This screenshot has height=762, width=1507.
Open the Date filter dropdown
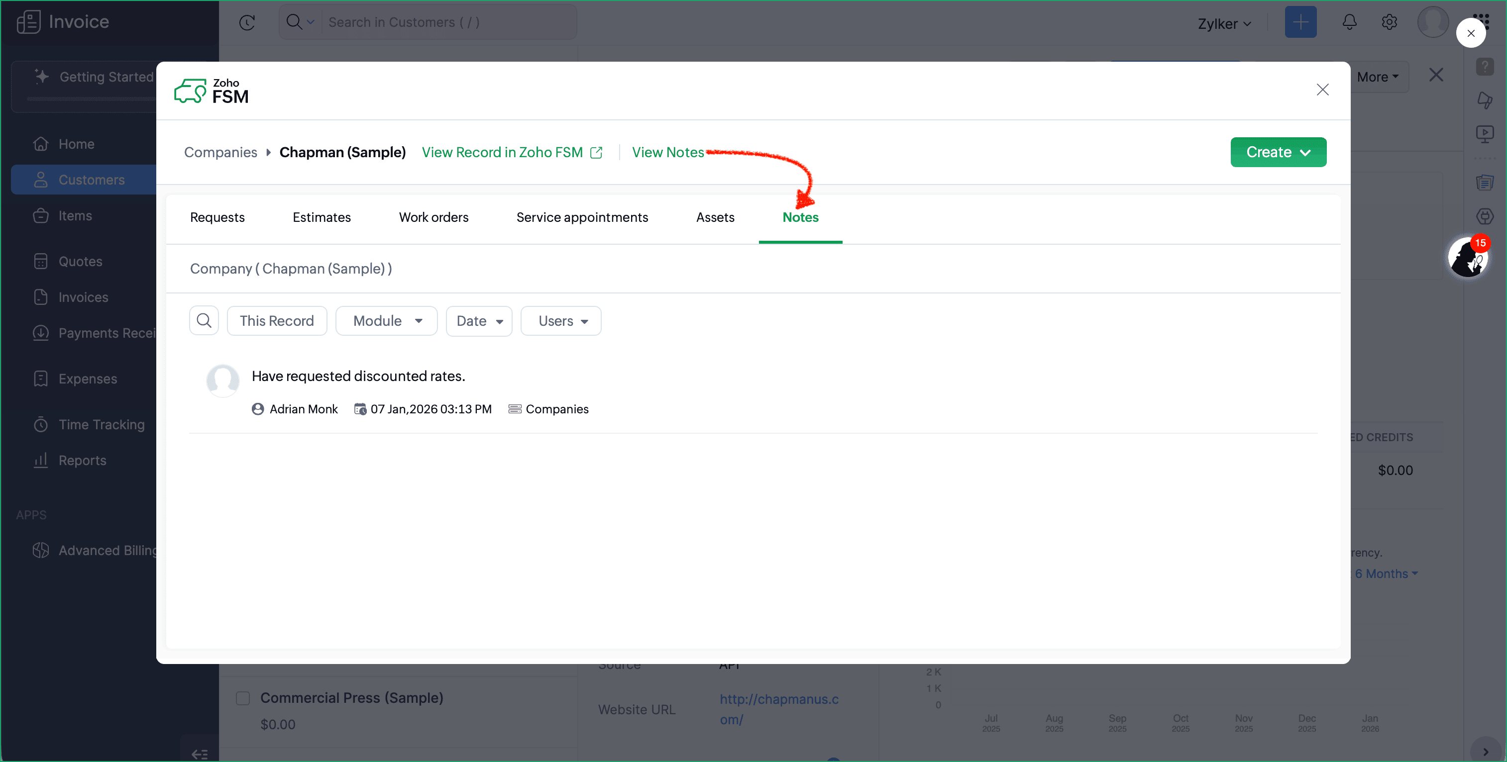[479, 320]
